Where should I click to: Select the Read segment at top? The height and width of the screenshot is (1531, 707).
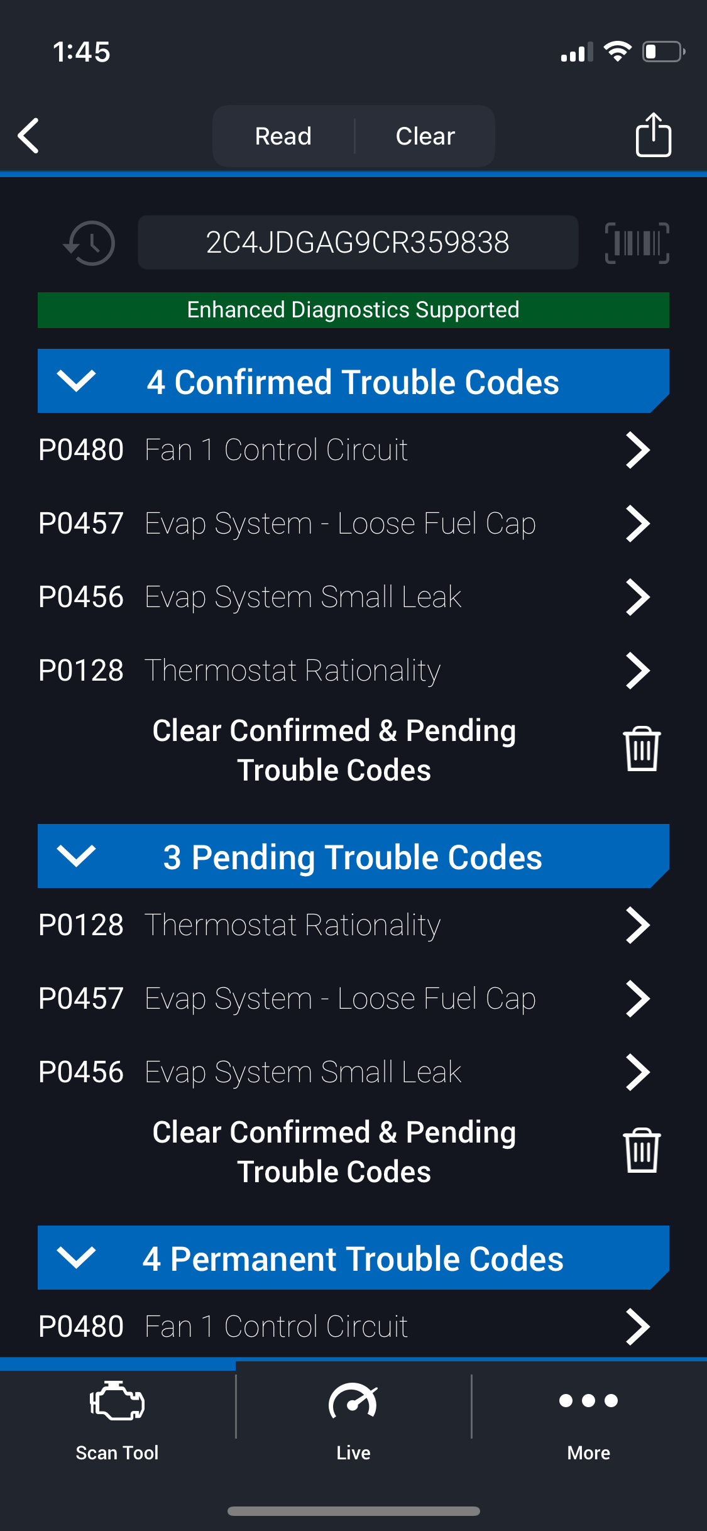(x=283, y=136)
